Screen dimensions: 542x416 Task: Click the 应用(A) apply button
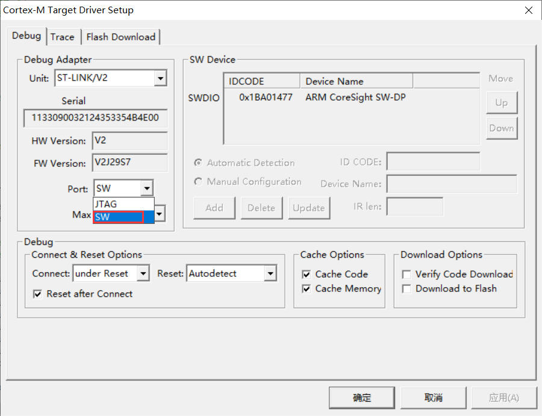click(504, 398)
